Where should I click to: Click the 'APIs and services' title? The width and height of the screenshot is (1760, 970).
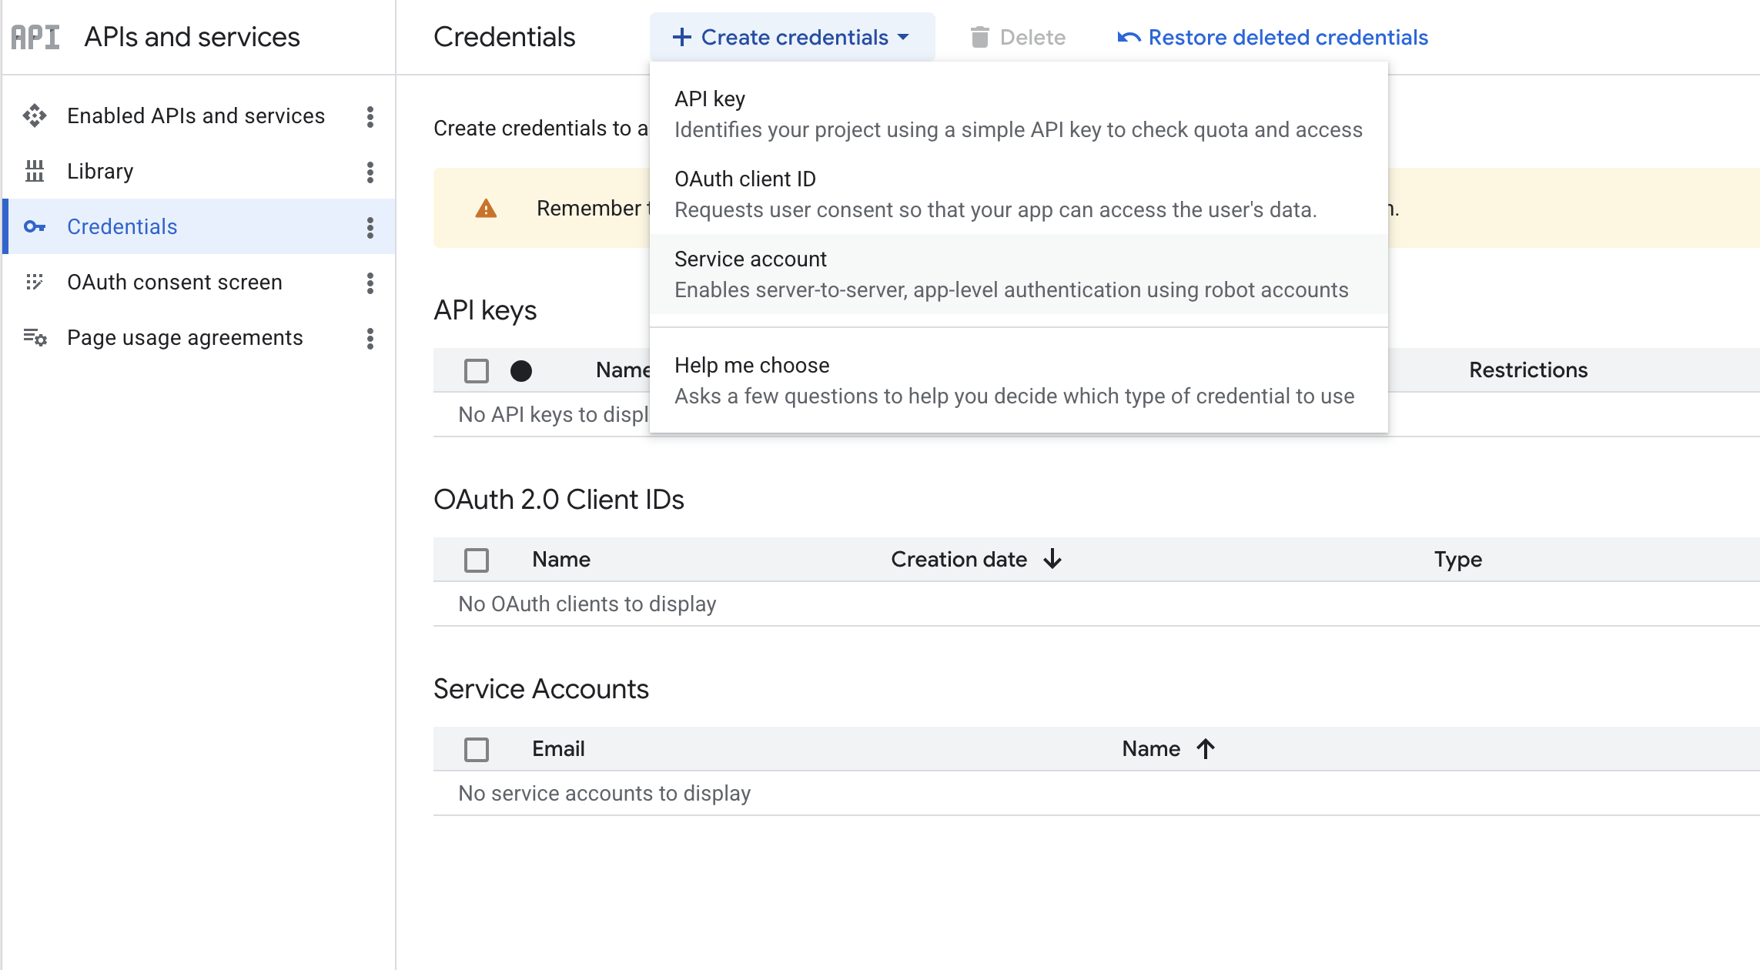coord(192,37)
